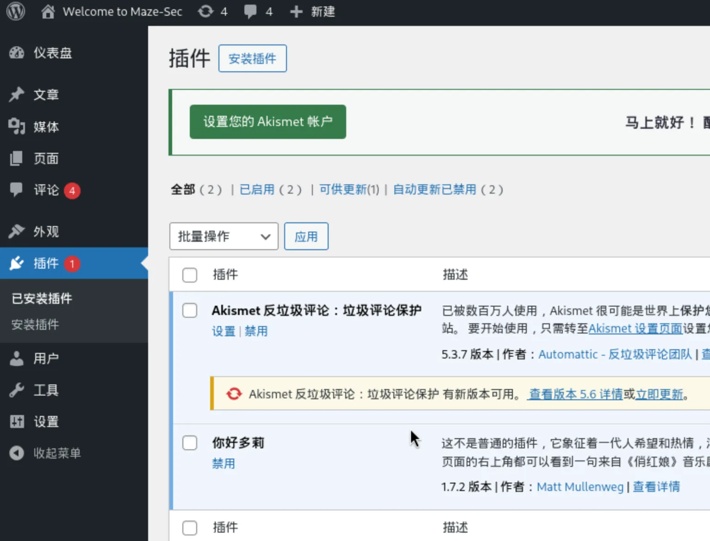Click the 用户 person icon
The height and width of the screenshot is (541, 710).
pos(17,358)
